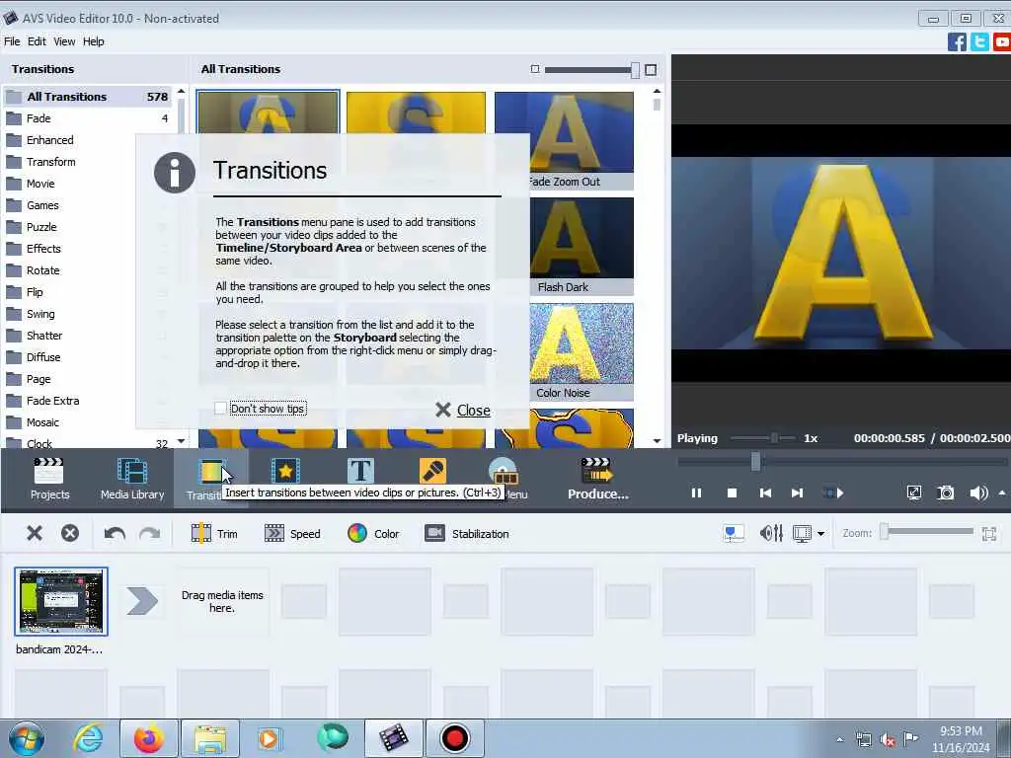Open the Disc Menu icon
This screenshot has width=1011, height=758.
pos(504,471)
